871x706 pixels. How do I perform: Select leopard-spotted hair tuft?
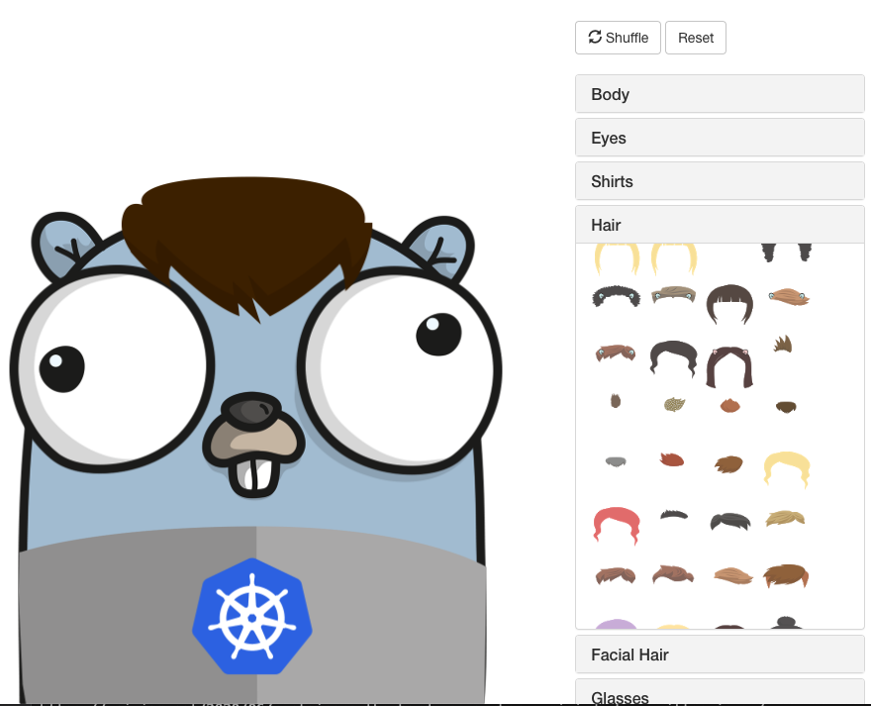tap(674, 404)
